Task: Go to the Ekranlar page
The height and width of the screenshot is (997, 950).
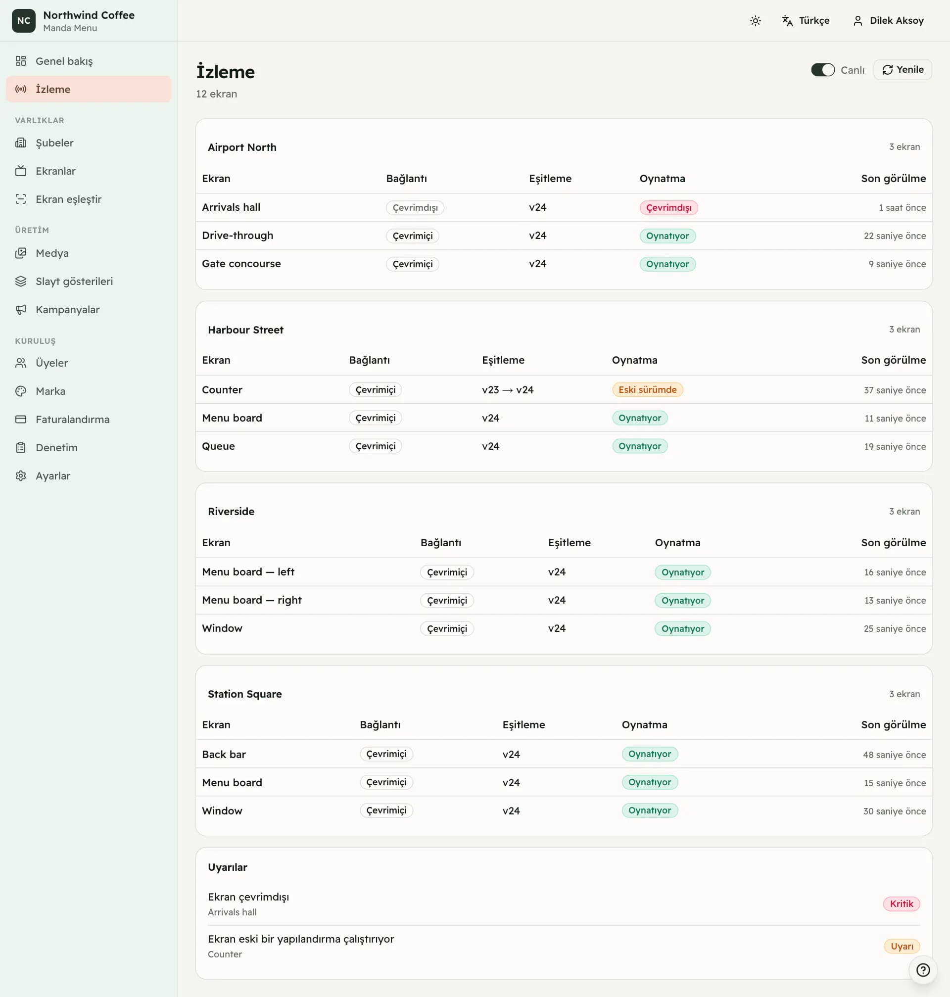Action: pos(89,171)
